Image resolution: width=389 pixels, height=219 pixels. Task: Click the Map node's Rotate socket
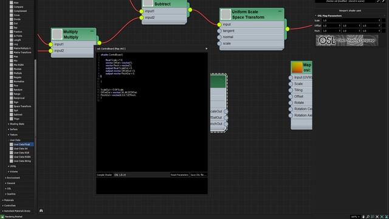(x=291, y=103)
